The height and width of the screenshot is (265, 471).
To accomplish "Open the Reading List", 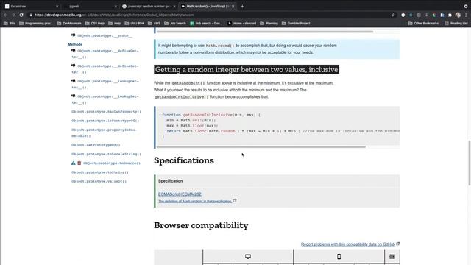I will point(456,23).
